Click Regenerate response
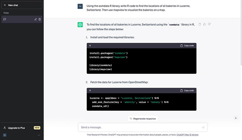Viewport: 242px width, 140px height. click(143, 119)
